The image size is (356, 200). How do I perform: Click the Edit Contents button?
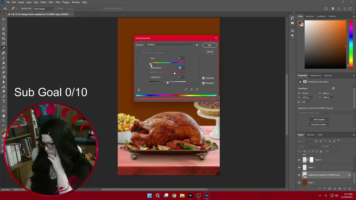(319, 119)
